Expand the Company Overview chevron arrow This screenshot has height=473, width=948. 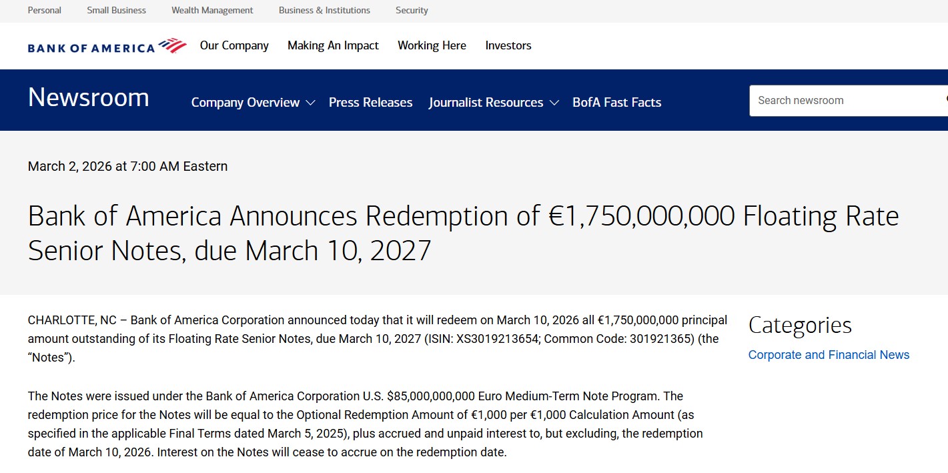310,103
